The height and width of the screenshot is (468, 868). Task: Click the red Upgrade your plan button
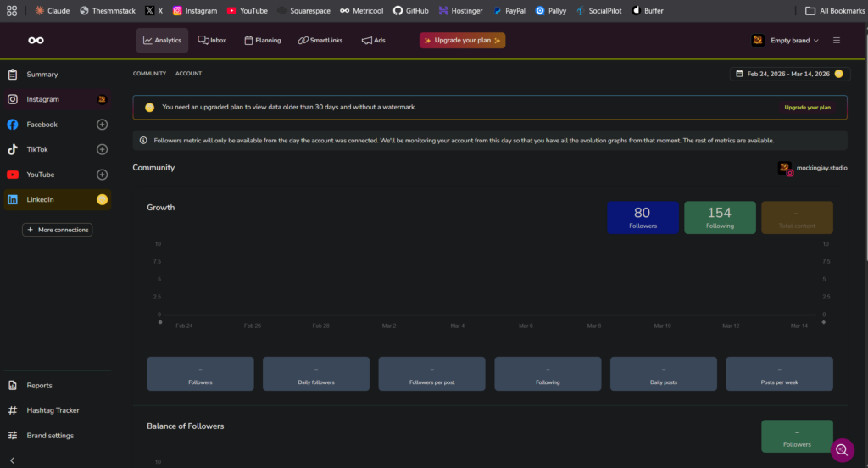[462, 41]
